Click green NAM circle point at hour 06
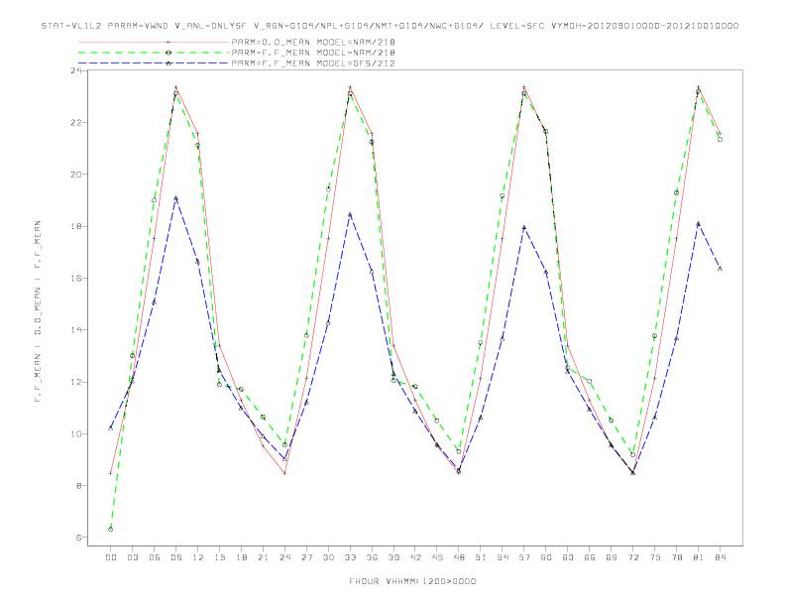Screen dimensions: 785x607 click(155, 200)
